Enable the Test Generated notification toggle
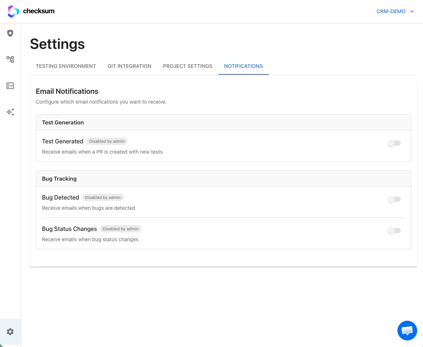Image resolution: width=423 pixels, height=347 pixels. [394, 143]
